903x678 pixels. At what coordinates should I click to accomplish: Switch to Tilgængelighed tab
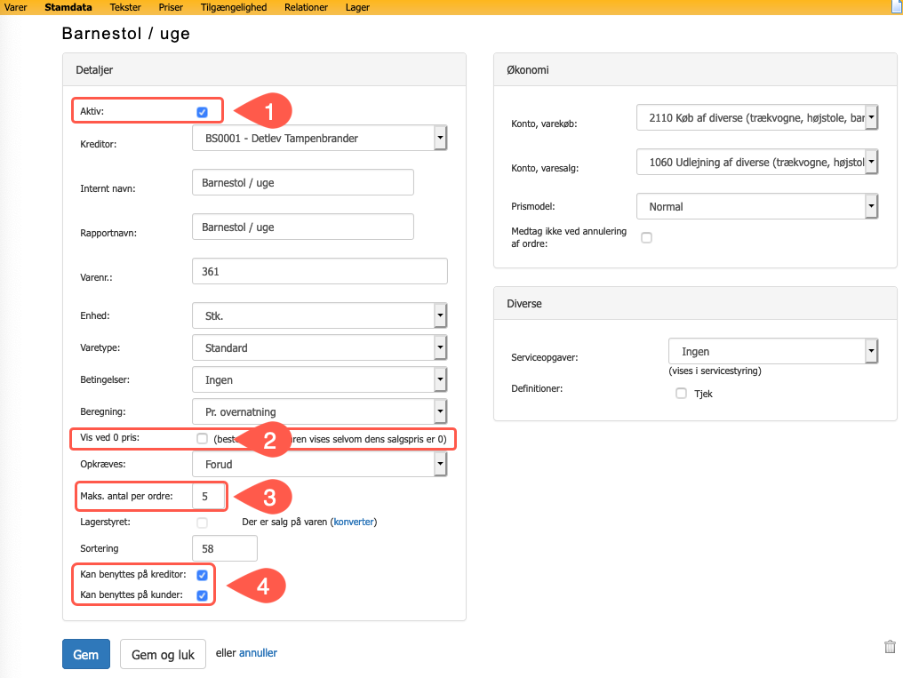point(234,7)
